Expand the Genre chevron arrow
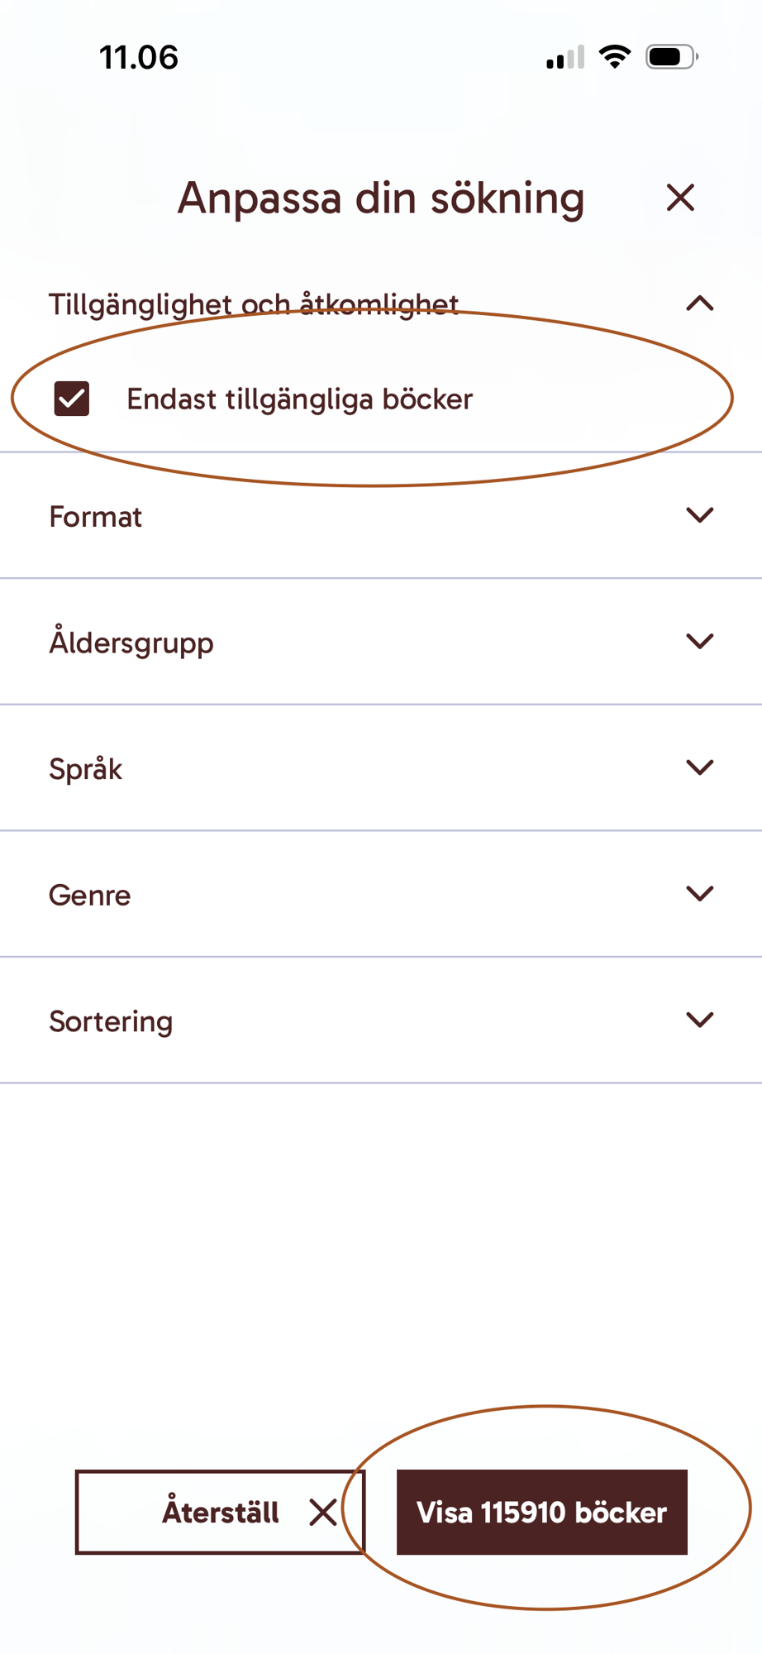Screen dimensions: 762x1654 point(699,894)
